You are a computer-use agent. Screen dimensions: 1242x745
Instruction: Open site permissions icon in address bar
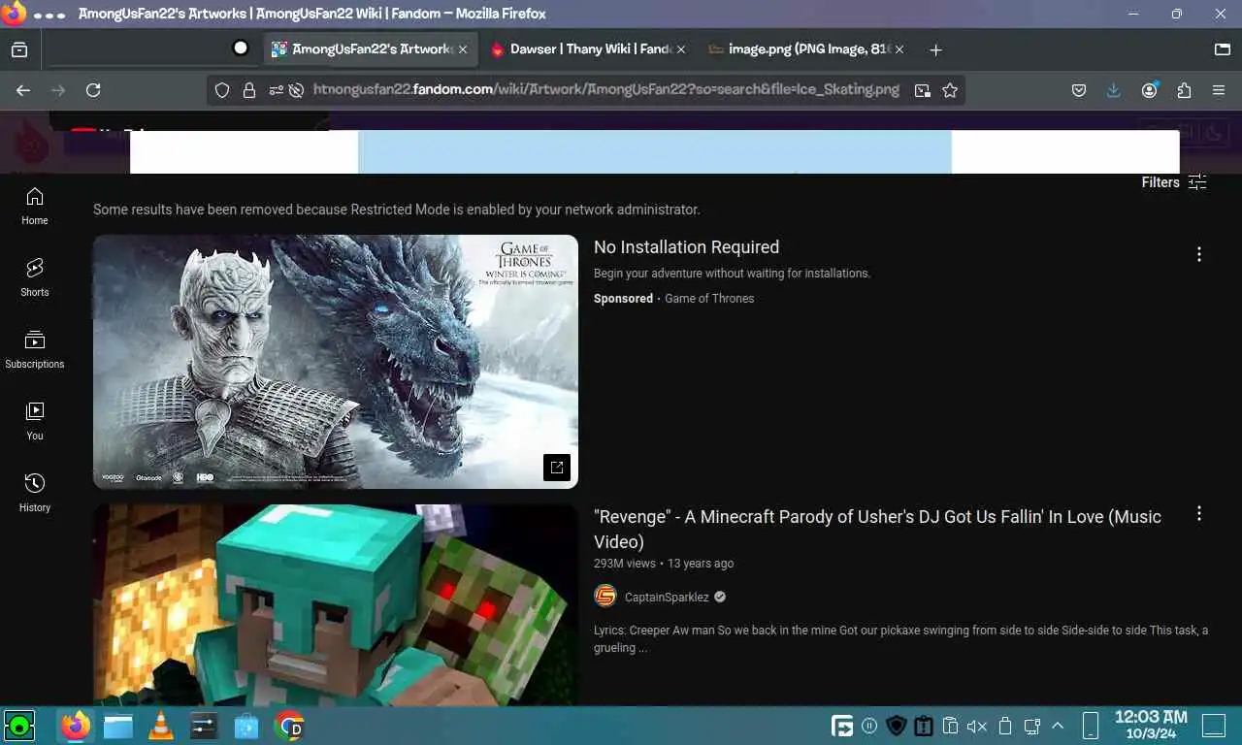coord(277,90)
